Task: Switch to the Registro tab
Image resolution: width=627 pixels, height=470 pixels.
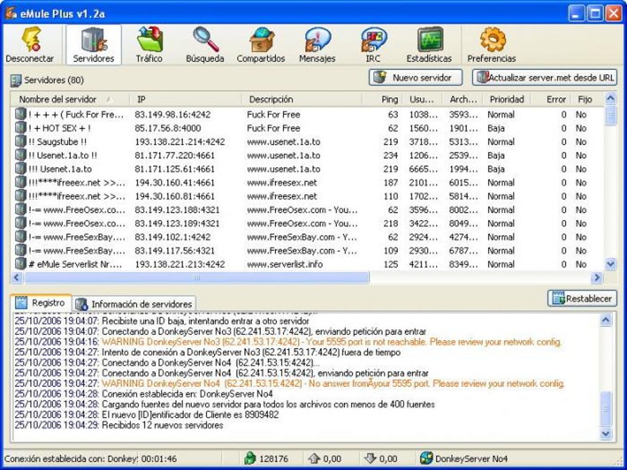Action: [41, 303]
